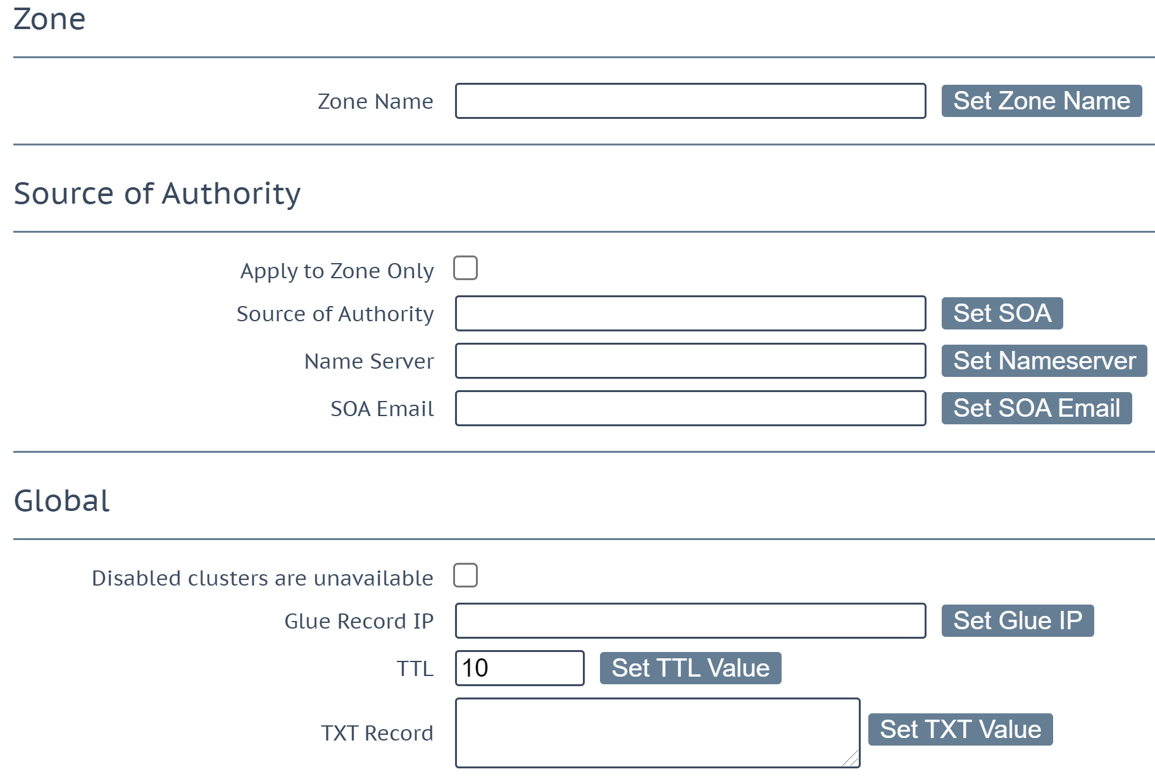
Task: Click the Set Zone Name button
Action: click(1041, 101)
